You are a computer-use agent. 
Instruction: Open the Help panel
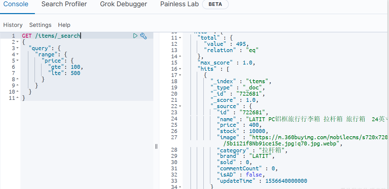[x=64, y=25]
